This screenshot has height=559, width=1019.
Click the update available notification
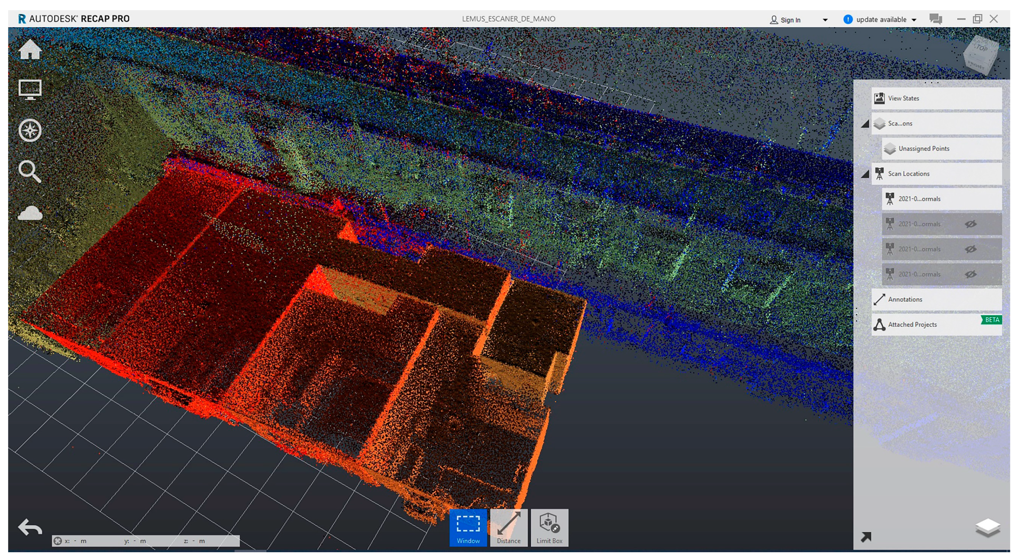(x=880, y=19)
